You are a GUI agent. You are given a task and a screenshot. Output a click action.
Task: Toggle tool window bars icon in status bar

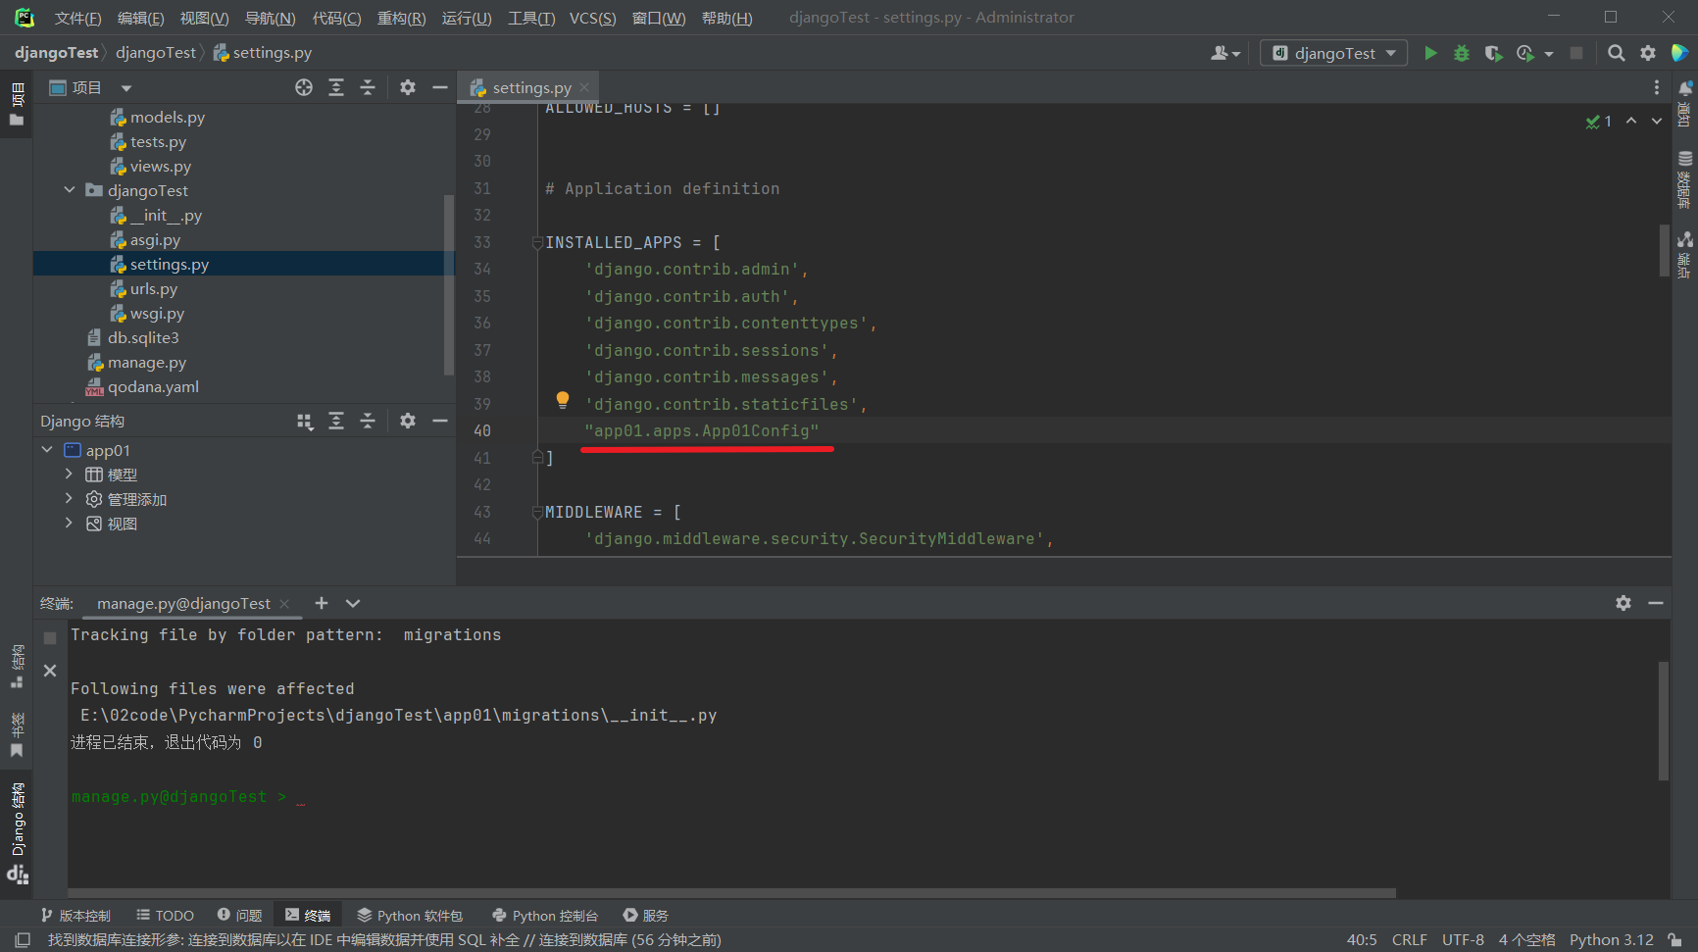[23, 939]
